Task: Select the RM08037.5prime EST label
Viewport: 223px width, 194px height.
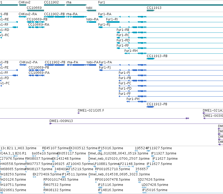Action: click(39, 159)
